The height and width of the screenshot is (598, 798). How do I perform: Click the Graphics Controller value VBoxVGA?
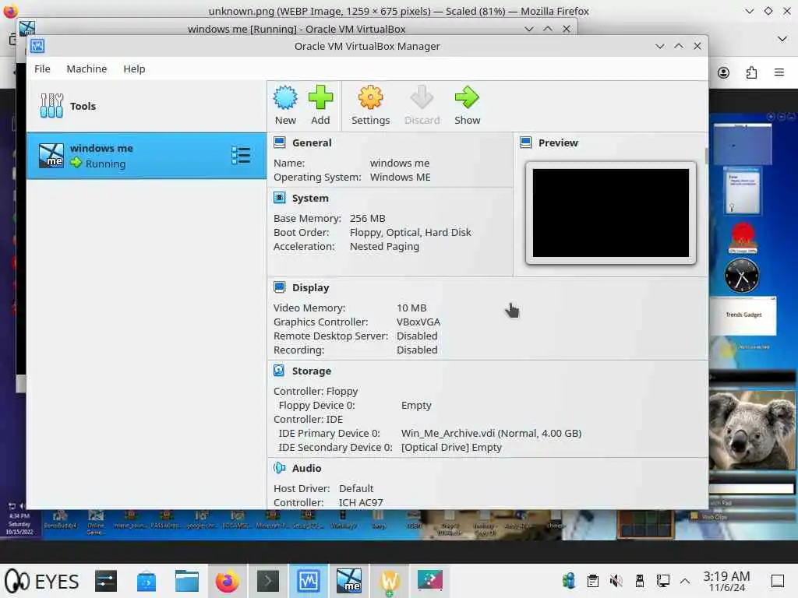point(418,322)
